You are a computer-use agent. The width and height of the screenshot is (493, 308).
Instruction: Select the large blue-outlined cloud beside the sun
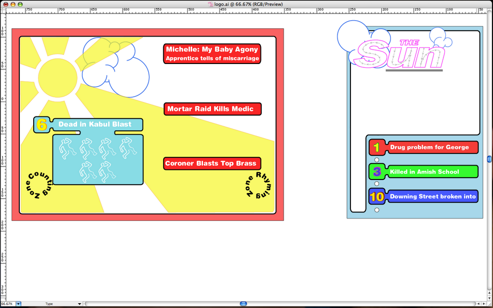tap(129, 77)
